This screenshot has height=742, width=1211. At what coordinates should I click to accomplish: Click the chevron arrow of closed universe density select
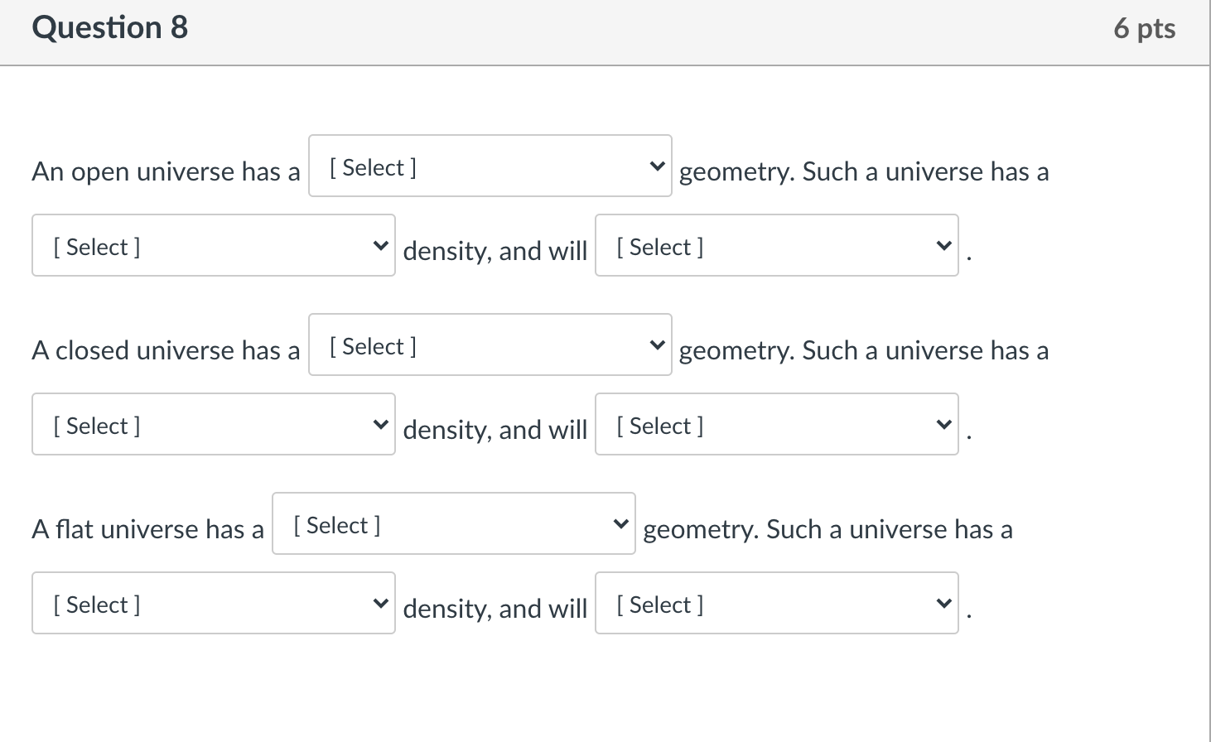tap(380, 425)
